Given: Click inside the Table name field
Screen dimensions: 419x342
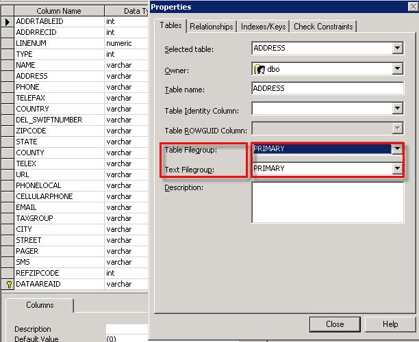Looking at the screenshot, I should pos(328,88).
